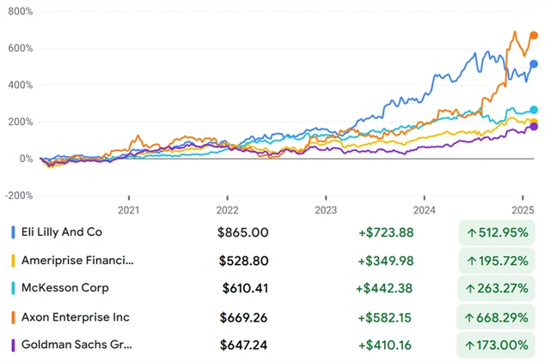The width and height of the screenshot is (550, 361).
Task: Open the truncated Goldman Sachs stock name
Action: point(77,346)
